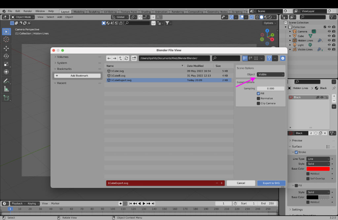The height and width of the screenshot is (220, 338).
Task: Enable the Normalize checkbox
Action: (x=258, y=98)
